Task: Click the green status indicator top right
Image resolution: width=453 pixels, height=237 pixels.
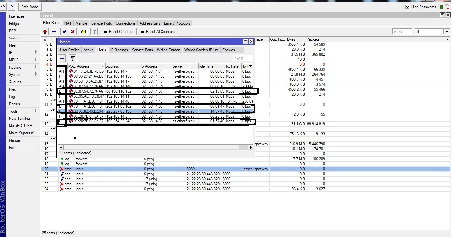Action: pyautogui.click(x=442, y=7)
